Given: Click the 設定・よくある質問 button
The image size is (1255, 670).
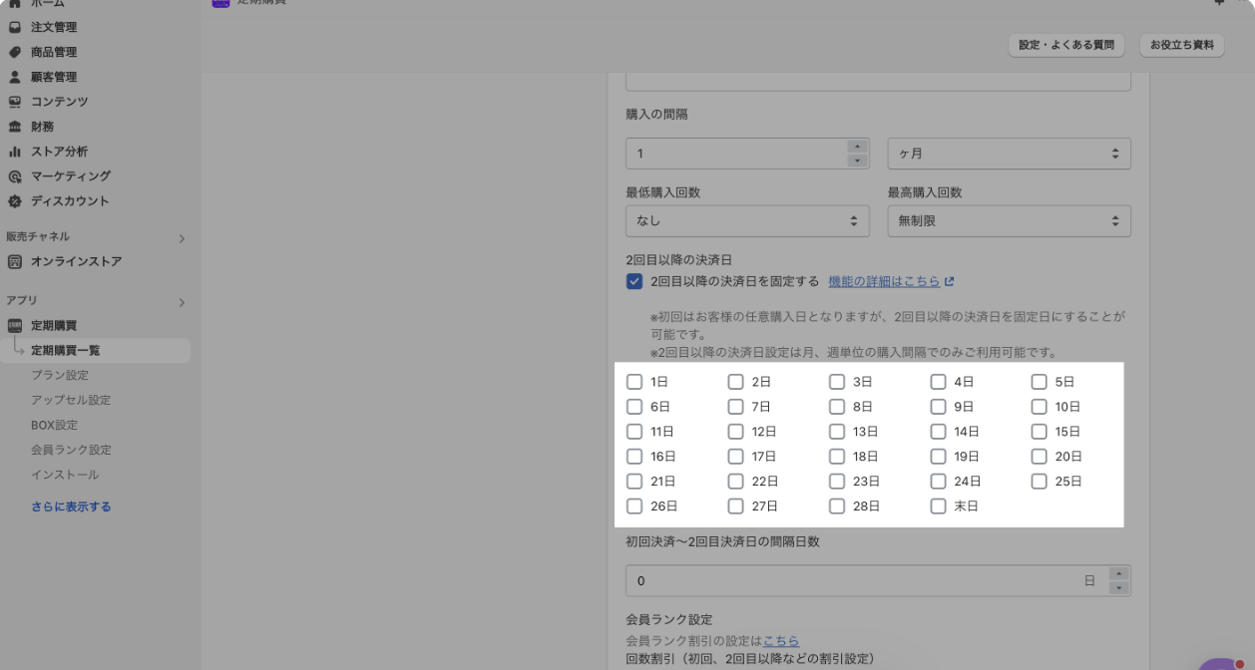Looking at the screenshot, I should coord(1066,45).
